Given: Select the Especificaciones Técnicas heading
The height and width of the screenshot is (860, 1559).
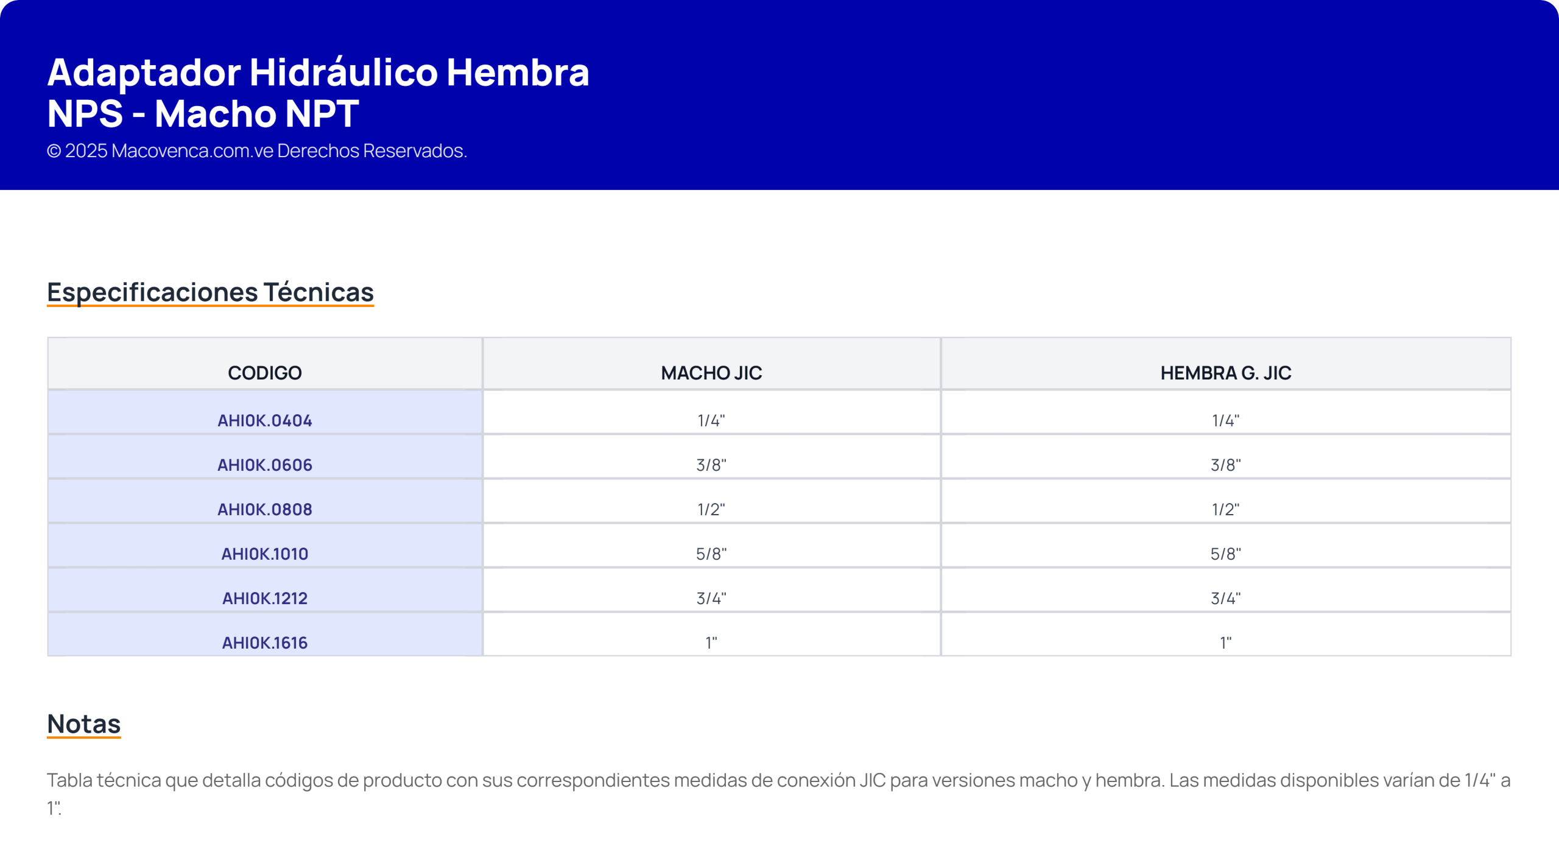Looking at the screenshot, I should coord(210,292).
